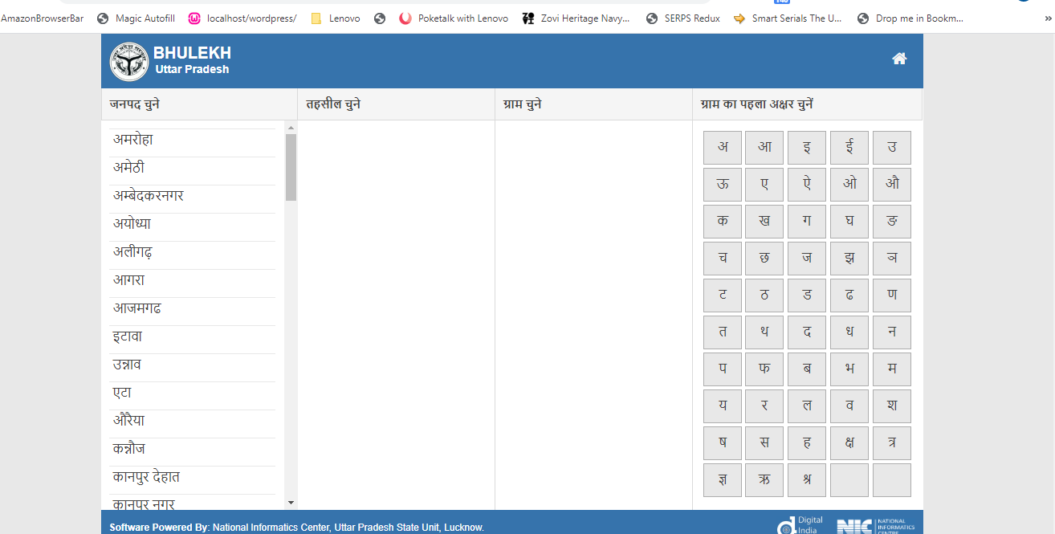Viewport: 1055px width, 534px height.
Task: Choose letter ओ button
Action: coord(849,185)
